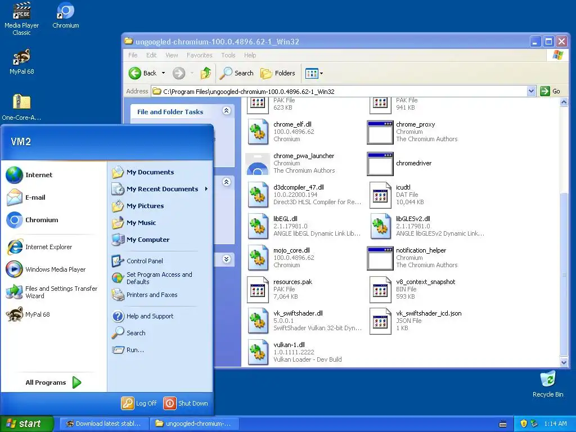Screen dimensions: 576x432
Task: Open the File menu
Action: (x=133, y=55)
